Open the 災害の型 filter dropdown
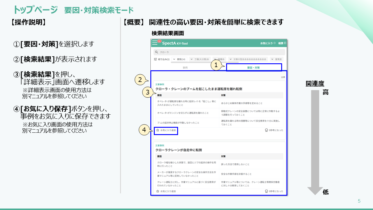 click(x=248, y=59)
